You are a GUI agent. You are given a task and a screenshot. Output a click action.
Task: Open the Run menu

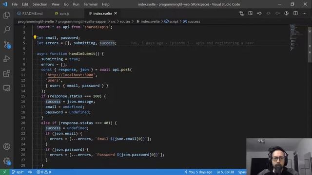click(x=76, y=4)
